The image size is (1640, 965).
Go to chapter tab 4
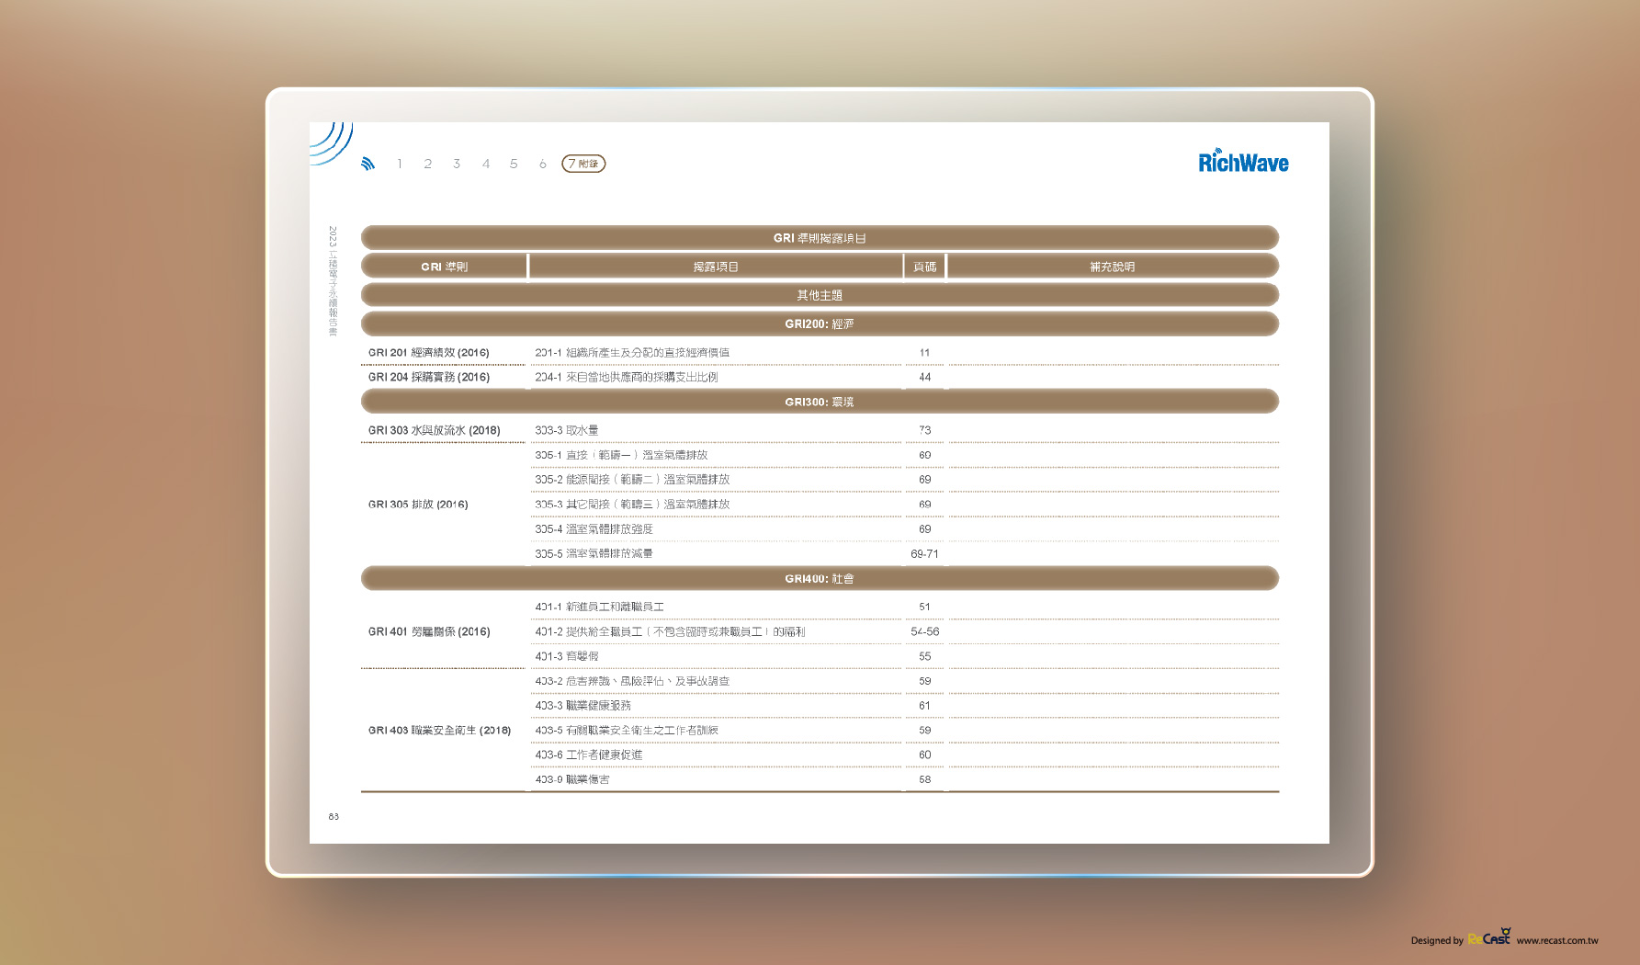[x=485, y=164]
